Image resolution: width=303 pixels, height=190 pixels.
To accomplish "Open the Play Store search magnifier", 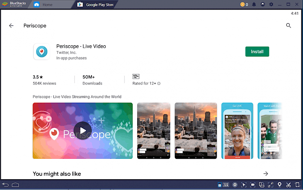I will 288,26.
